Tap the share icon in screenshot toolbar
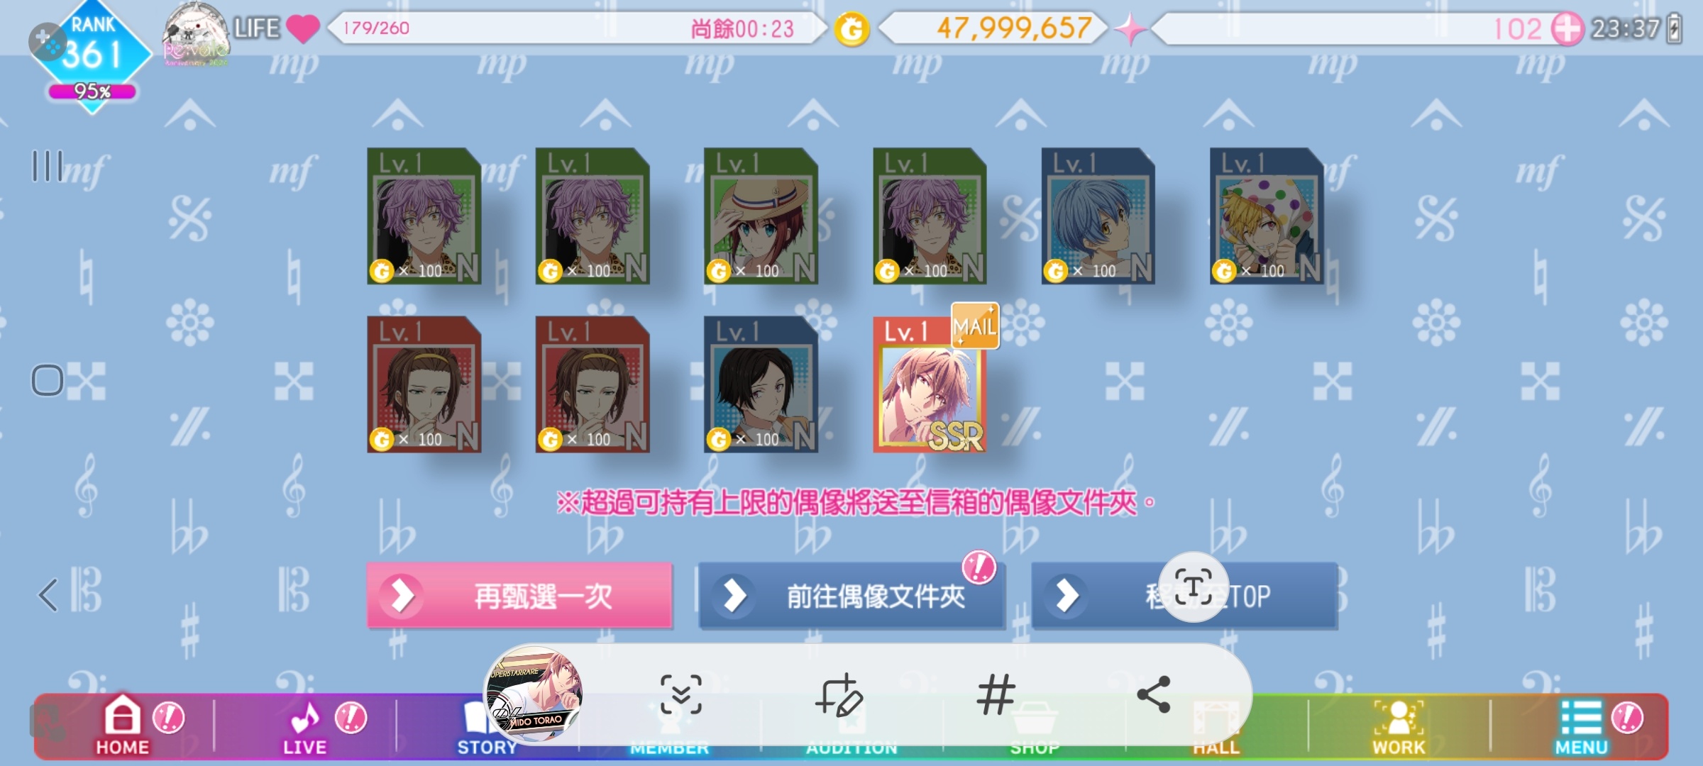The height and width of the screenshot is (766, 1703). pyautogui.click(x=1153, y=694)
